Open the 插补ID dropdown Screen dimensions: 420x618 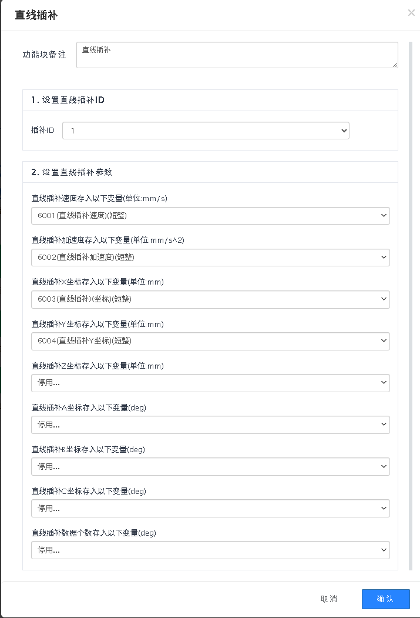(206, 131)
